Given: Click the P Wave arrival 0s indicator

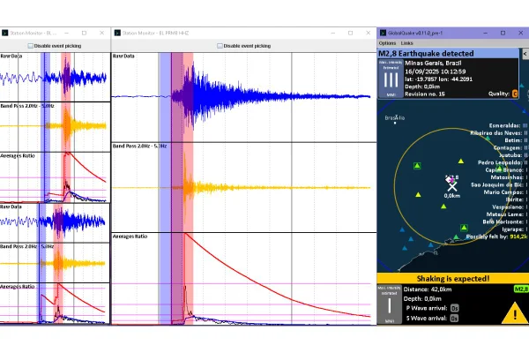Looking at the screenshot, I should (454, 308).
